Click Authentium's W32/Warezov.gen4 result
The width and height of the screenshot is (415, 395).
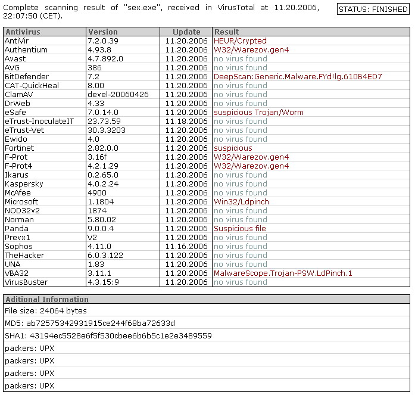[251, 50]
